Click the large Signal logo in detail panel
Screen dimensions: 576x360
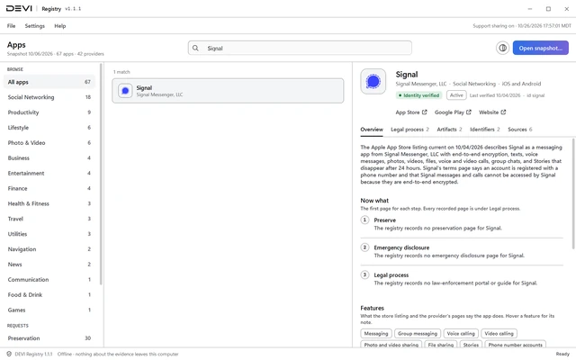click(x=373, y=82)
